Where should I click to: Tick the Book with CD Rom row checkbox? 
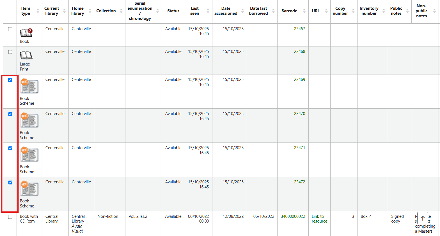point(10,217)
